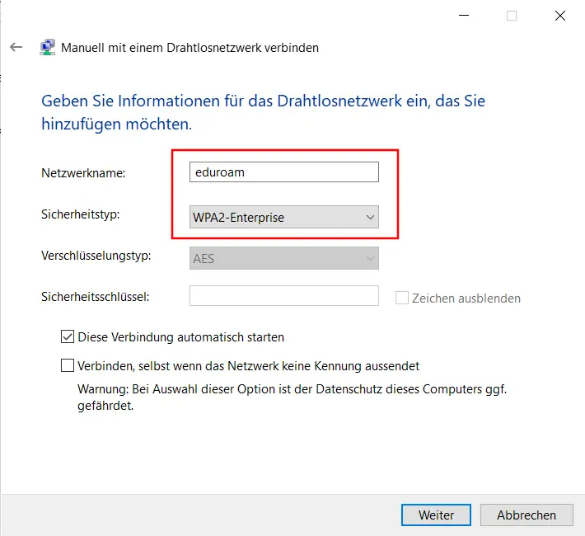The image size is (585, 536).
Task: Click the Sicherheitsschlüssel label
Action: point(95,296)
